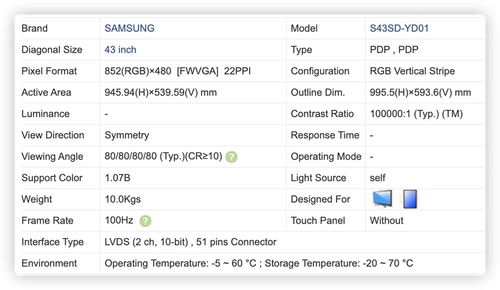The width and height of the screenshot is (500, 290).
Task: Click the Viewing Angle label
Action: 52,157
